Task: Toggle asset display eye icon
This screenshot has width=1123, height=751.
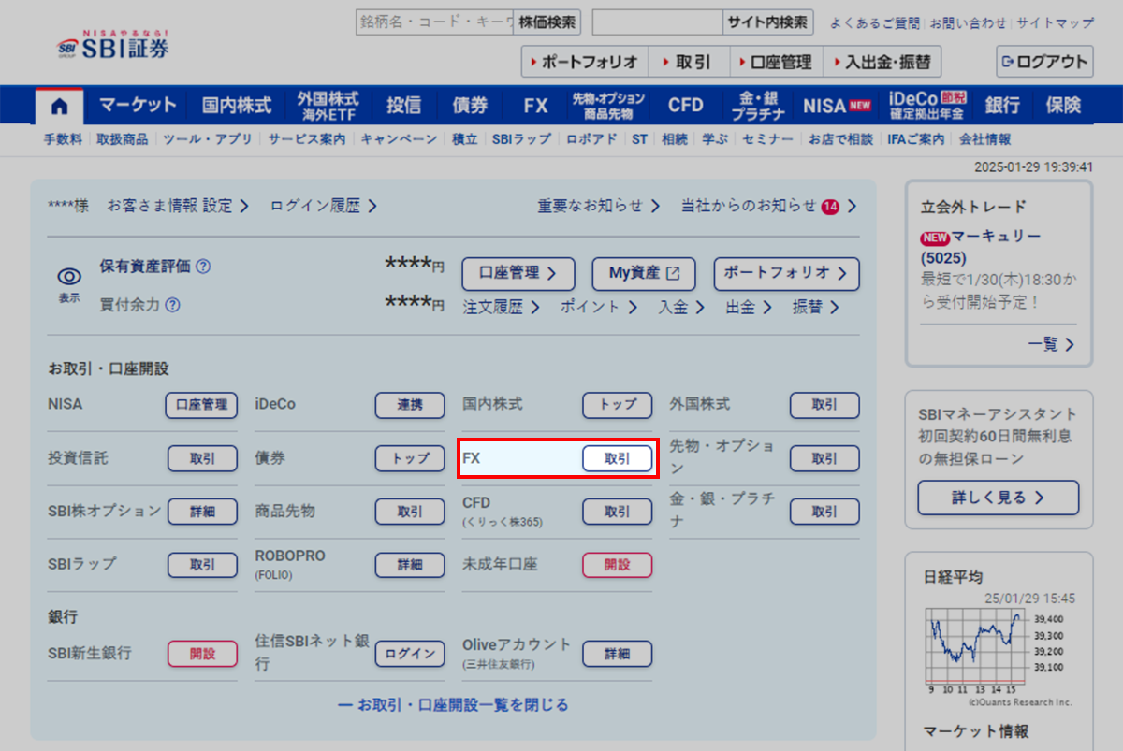Action: tap(69, 277)
